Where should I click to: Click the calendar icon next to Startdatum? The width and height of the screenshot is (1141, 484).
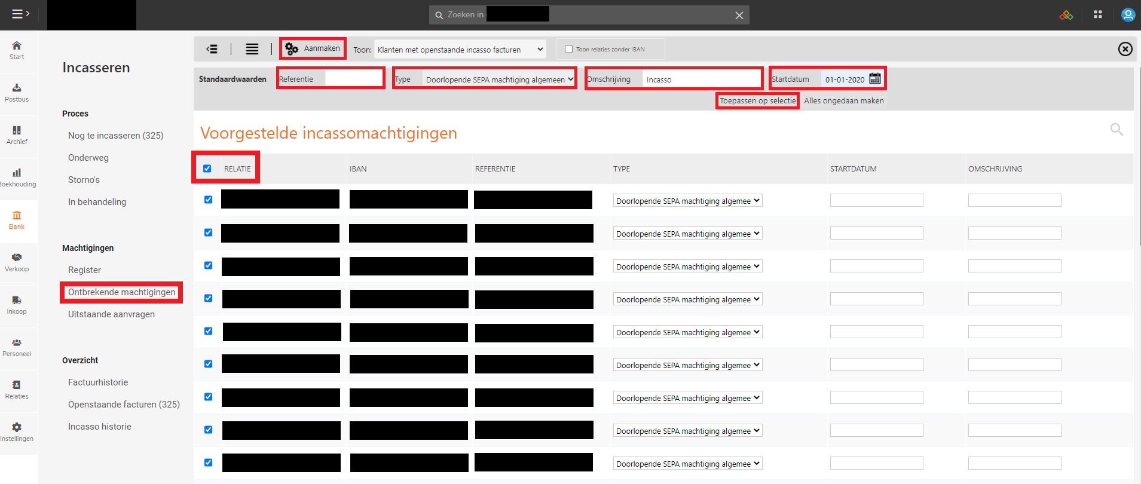pyautogui.click(x=875, y=79)
